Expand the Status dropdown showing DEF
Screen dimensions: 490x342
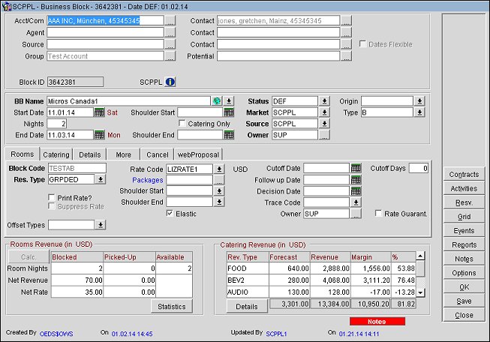pos(325,100)
